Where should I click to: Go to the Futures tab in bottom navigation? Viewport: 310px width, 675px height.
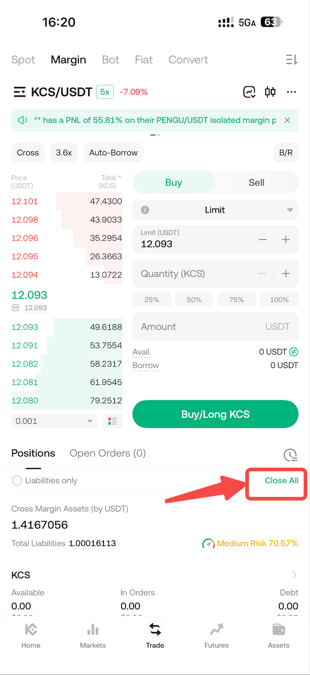(x=217, y=635)
